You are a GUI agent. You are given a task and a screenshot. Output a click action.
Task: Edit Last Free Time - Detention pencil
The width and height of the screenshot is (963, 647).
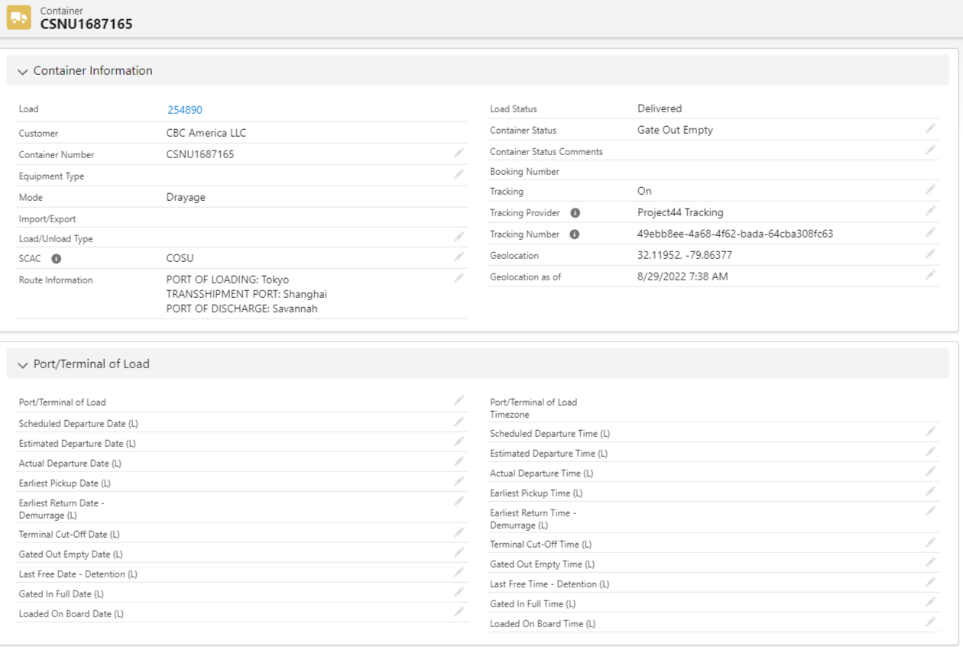tap(930, 582)
